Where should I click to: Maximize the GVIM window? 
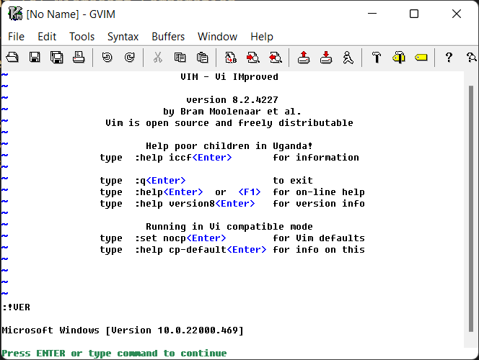pyautogui.click(x=414, y=14)
